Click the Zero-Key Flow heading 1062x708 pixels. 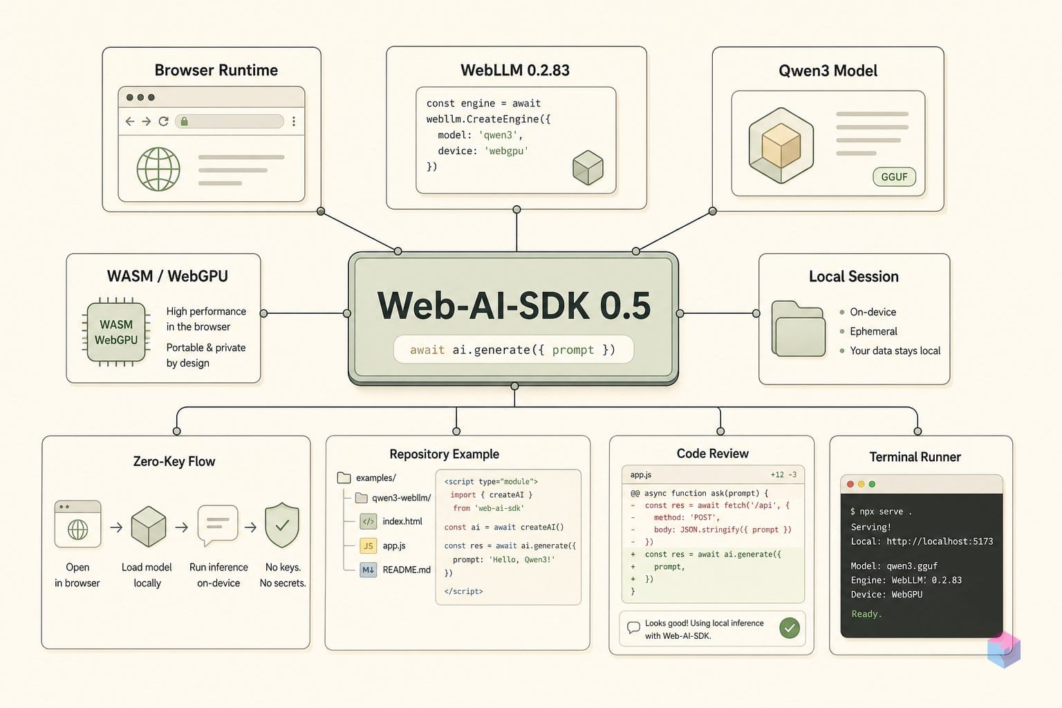pos(174,461)
